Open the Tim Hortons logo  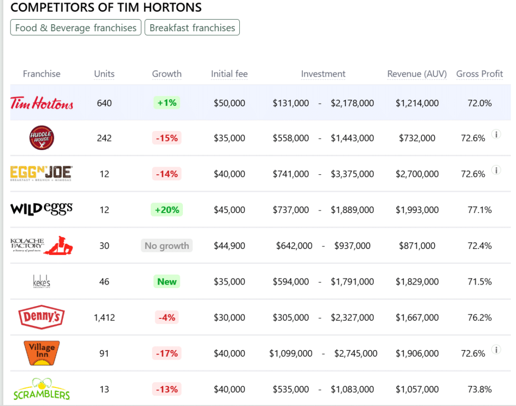(x=42, y=103)
